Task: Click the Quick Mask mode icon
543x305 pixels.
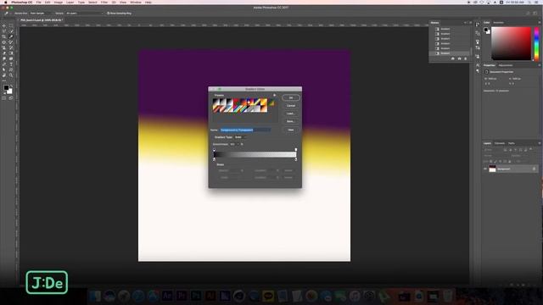Action: [x=4, y=98]
